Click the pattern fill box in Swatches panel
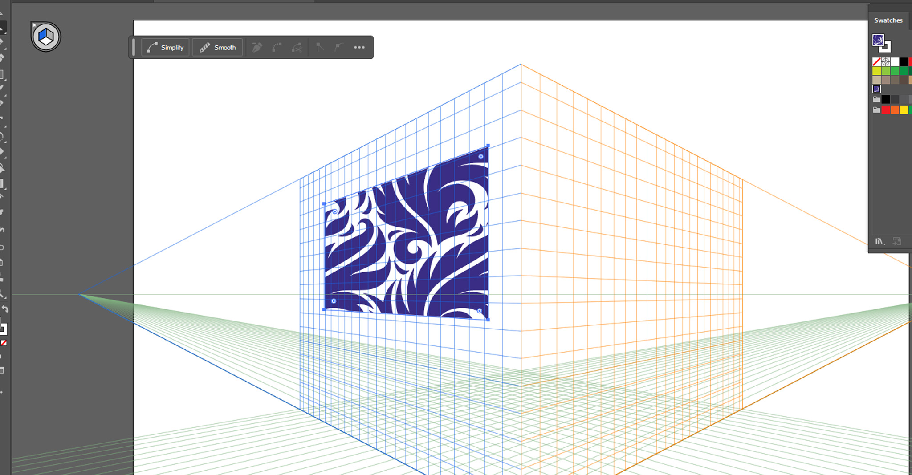The width and height of the screenshot is (912, 475). pyautogui.click(x=878, y=40)
